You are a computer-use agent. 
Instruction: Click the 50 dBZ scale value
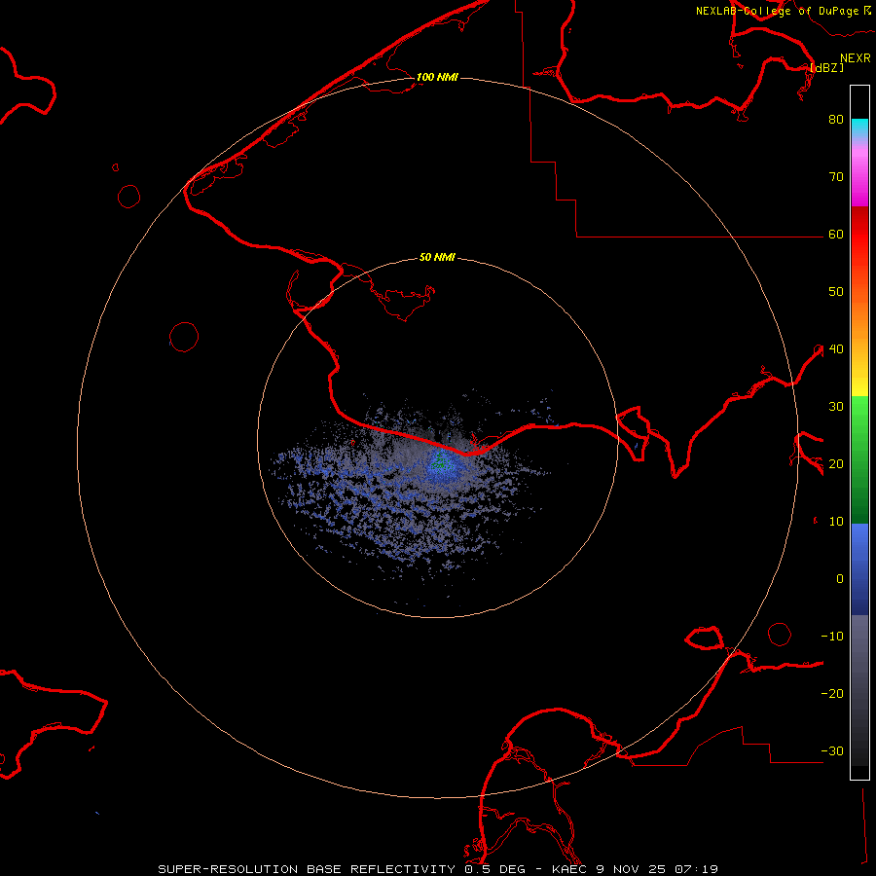point(836,292)
